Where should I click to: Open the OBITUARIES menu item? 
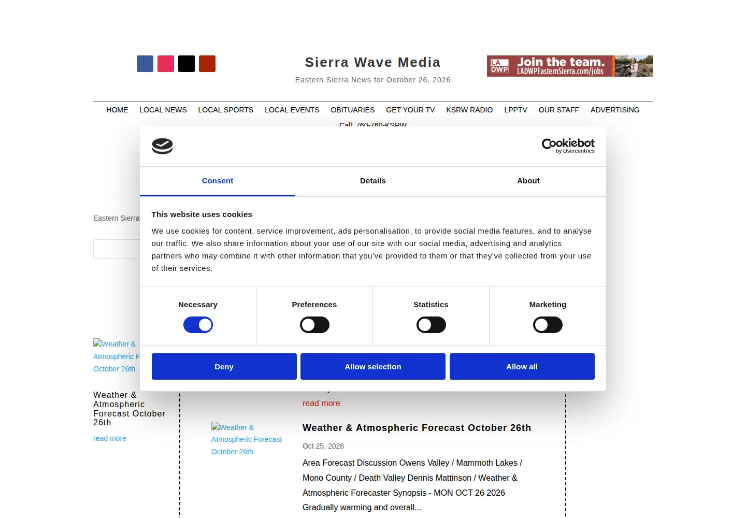(353, 110)
